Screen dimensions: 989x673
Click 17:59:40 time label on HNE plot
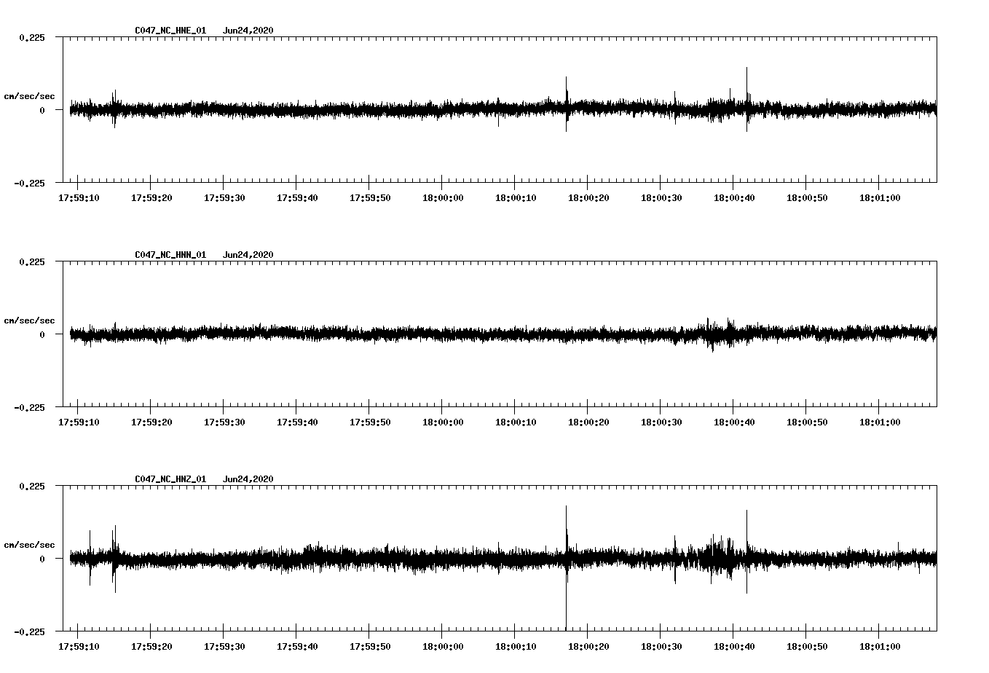(297, 198)
